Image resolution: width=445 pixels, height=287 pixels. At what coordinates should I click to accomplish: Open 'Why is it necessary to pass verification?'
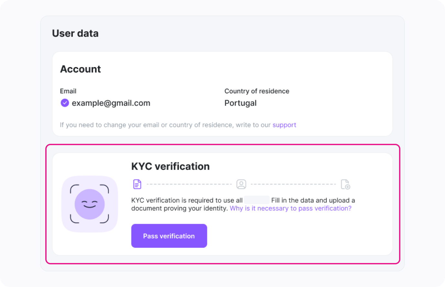pyautogui.click(x=290, y=208)
